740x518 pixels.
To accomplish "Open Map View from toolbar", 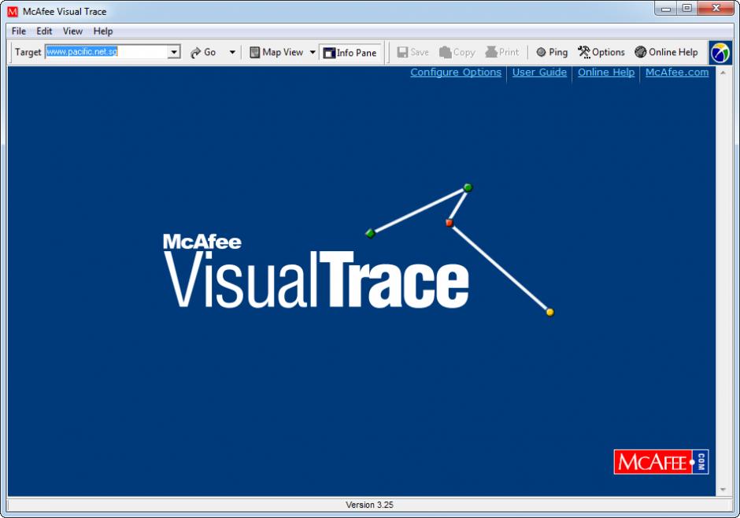I will tap(277, 53).
